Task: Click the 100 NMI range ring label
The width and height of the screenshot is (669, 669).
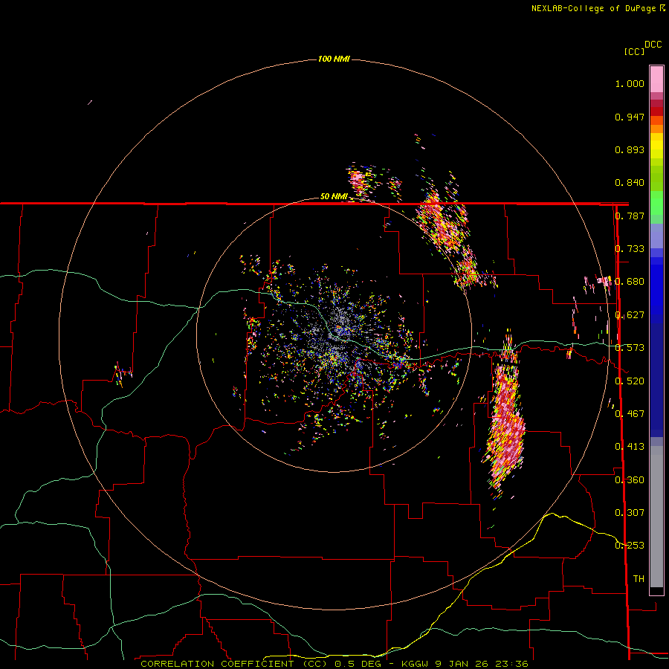Action: 334,59
